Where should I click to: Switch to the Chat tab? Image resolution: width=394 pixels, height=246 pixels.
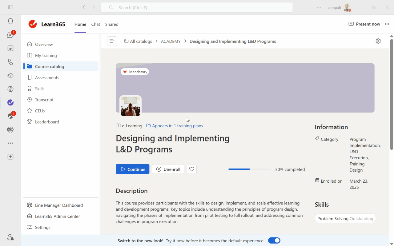click(x=95, y=24)
